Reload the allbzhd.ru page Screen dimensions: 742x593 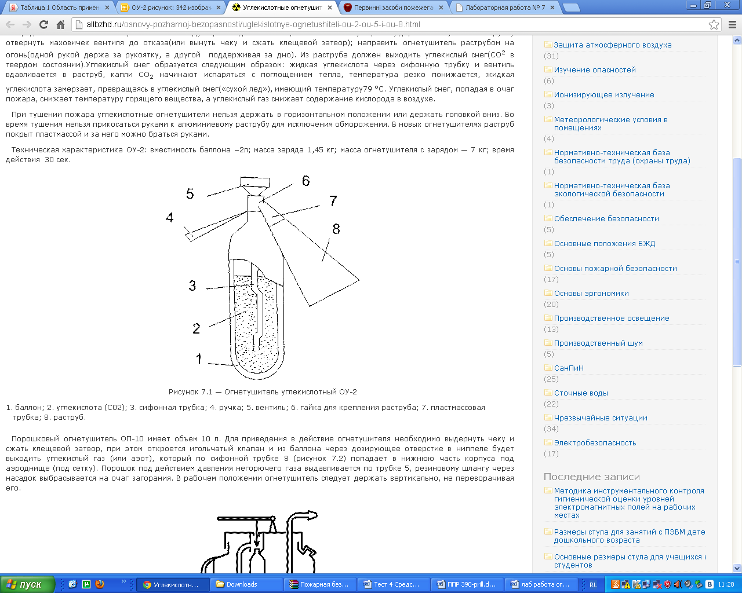[x=43, y=24]
